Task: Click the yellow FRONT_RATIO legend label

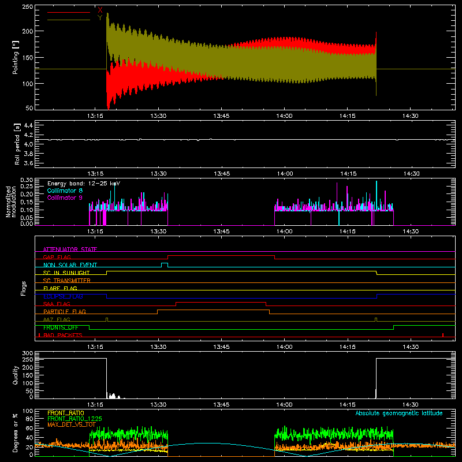Action: point(66,413)
